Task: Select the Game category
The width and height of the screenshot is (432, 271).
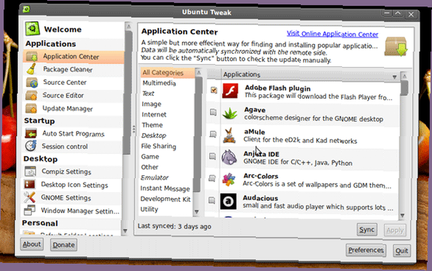Action: tap(150, 156)
